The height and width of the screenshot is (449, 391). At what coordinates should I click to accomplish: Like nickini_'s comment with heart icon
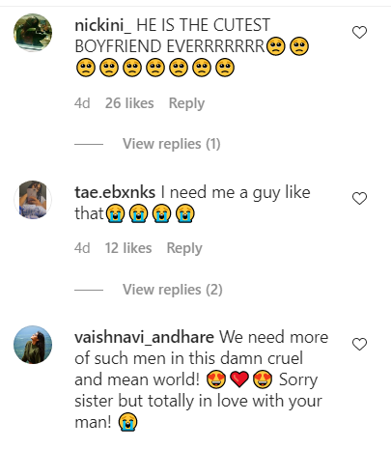tap(359, 33)
